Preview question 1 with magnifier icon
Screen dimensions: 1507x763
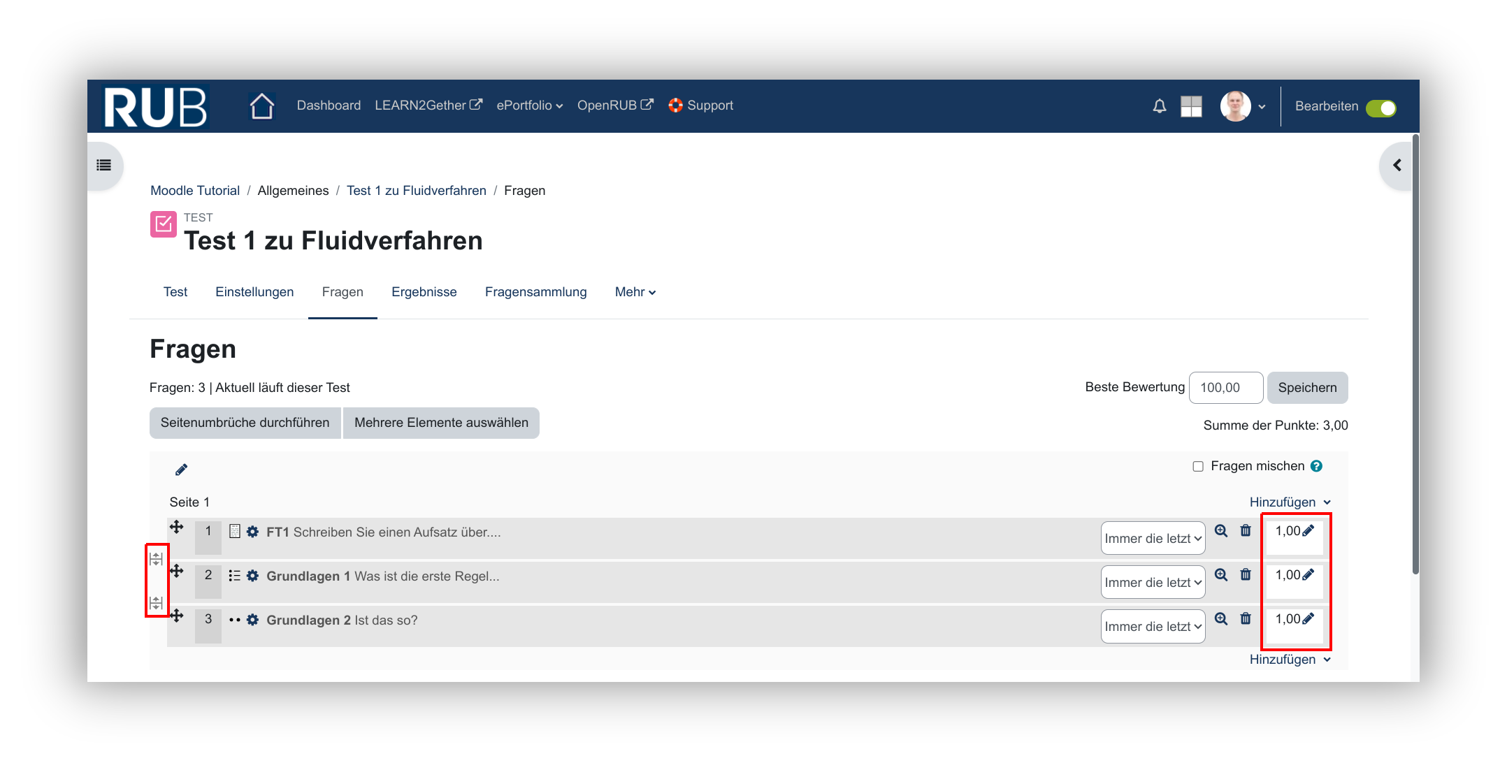point(1220,531)
